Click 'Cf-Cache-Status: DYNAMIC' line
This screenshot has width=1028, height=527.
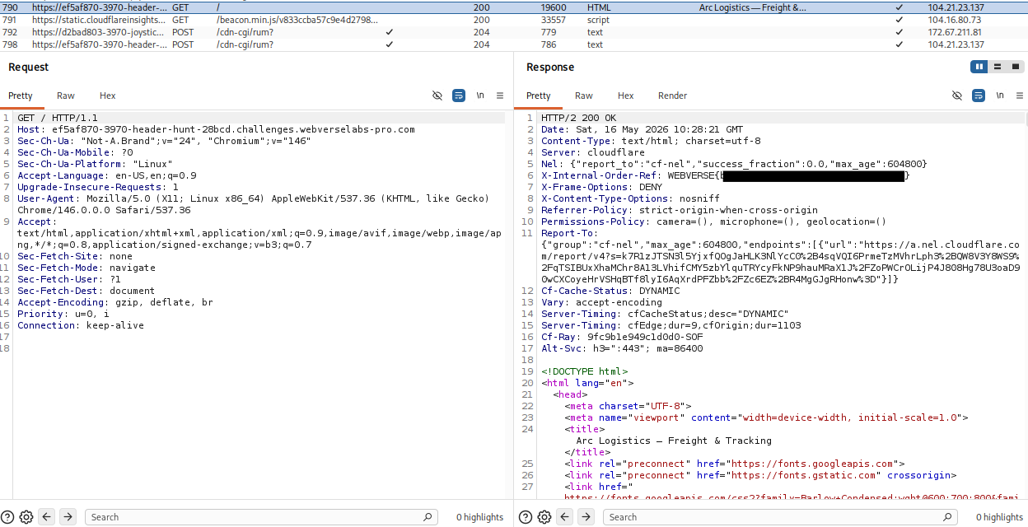pos(610,291)
